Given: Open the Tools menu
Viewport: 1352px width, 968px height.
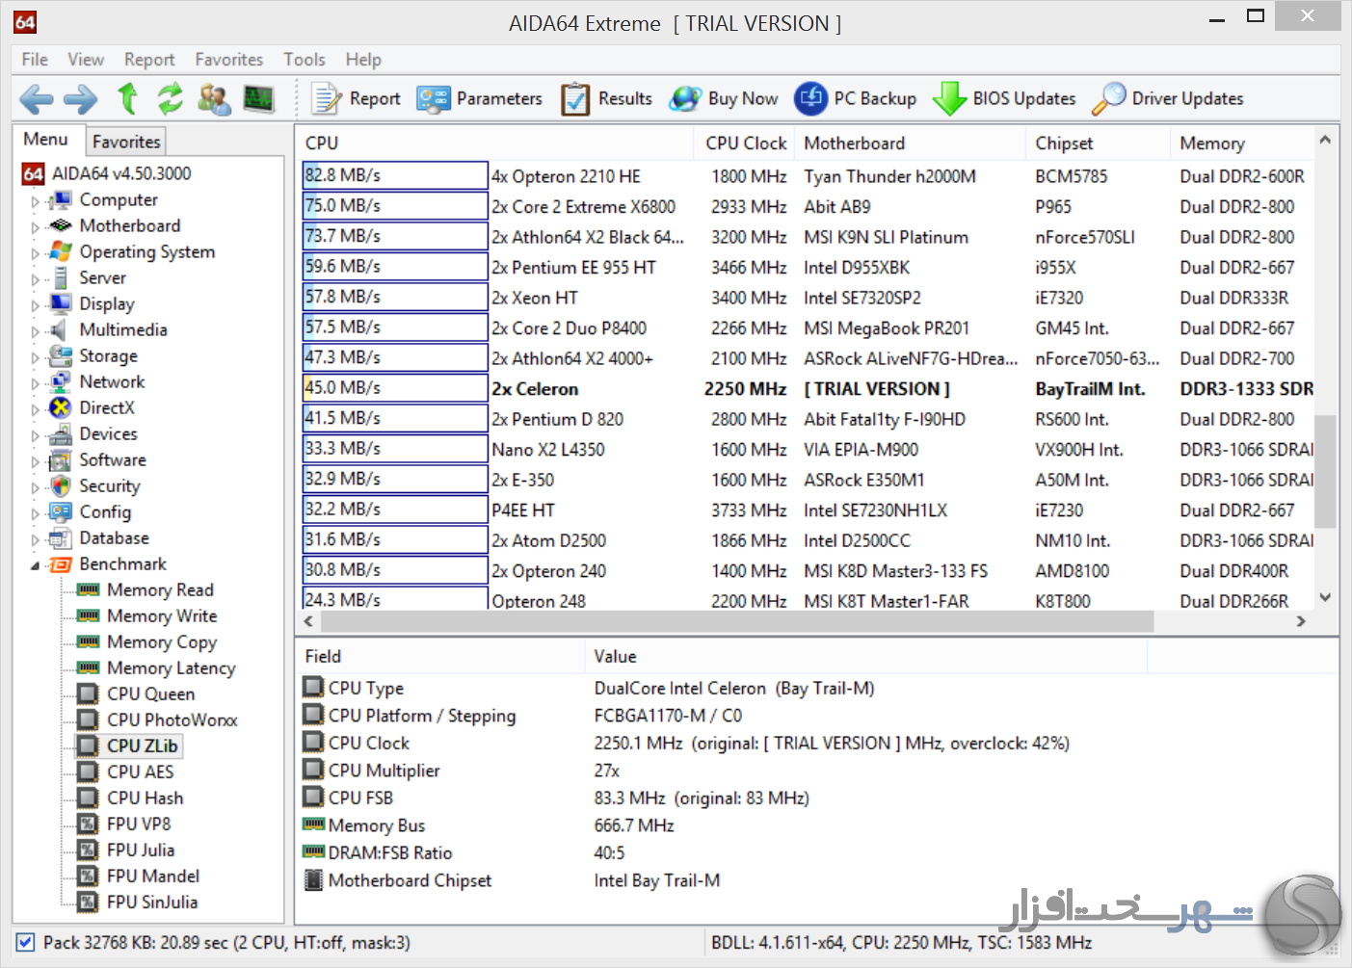Looking at the screenshot, I should [x=305, y=60].
